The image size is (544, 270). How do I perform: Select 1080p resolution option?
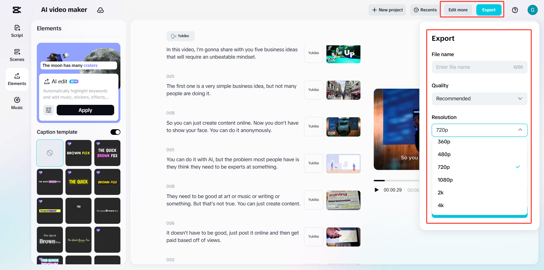(479, 180)
